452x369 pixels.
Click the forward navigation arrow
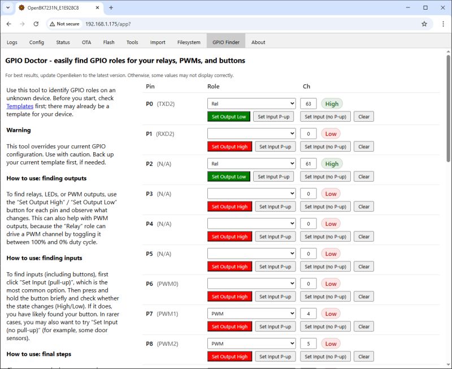coord(22,25)
